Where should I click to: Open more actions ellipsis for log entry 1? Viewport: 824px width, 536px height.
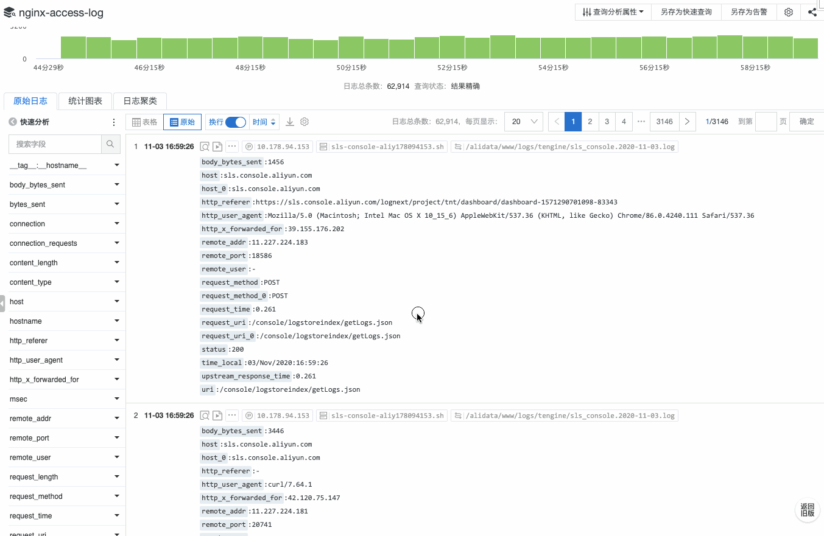tap(232, 147)
